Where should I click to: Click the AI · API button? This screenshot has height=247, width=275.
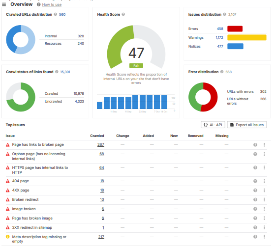pyautogui.click(x=213, y=125)
